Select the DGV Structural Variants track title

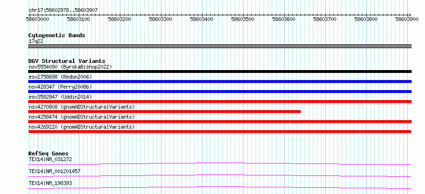click(67, 61)
